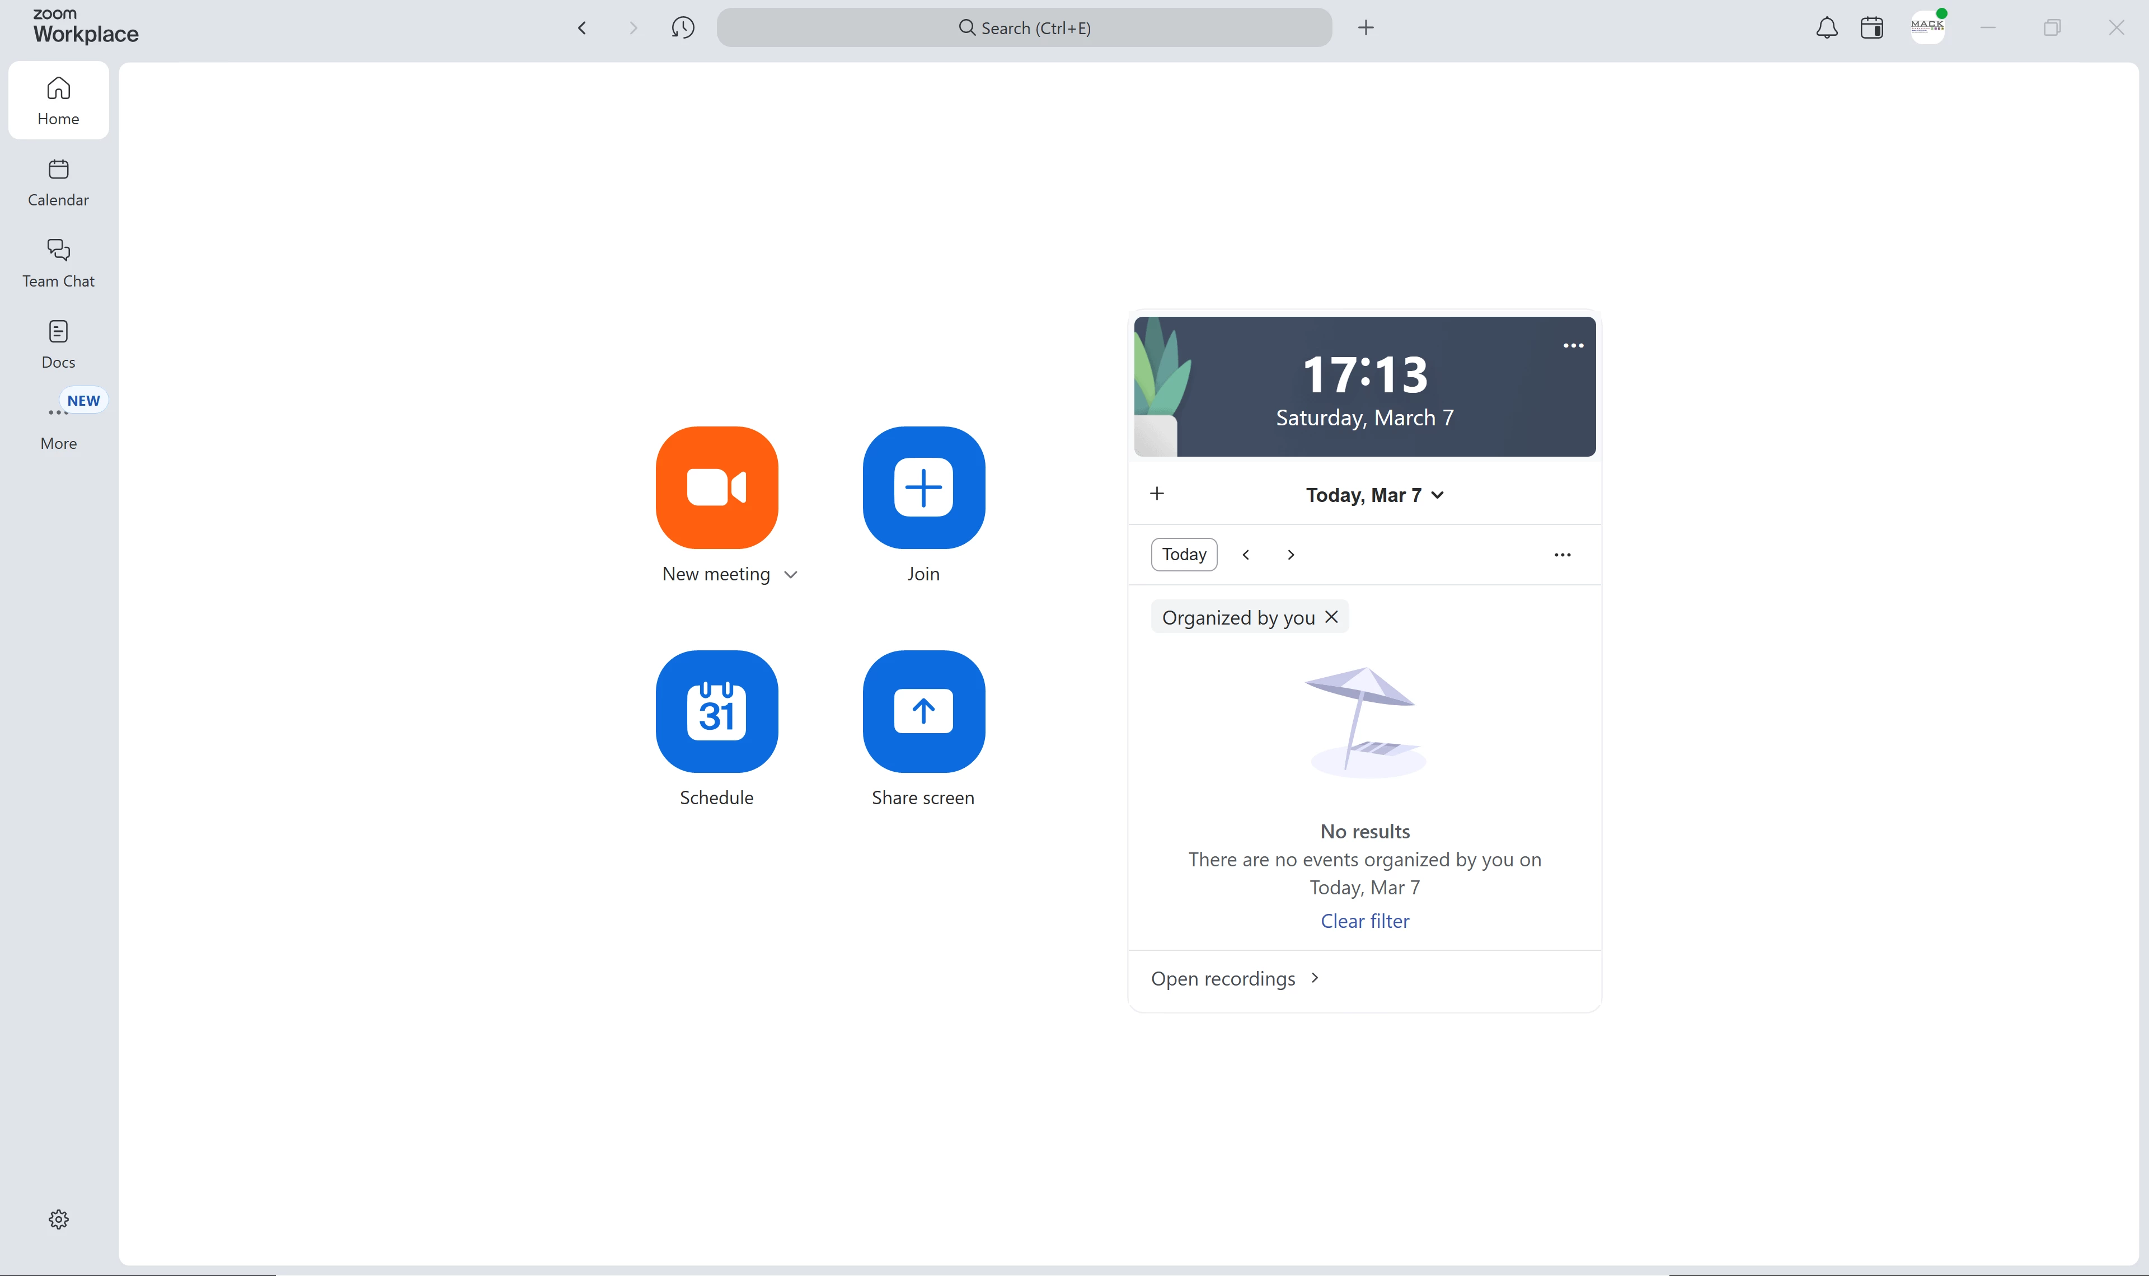Go to next day in the calendar
2149x1276 pixels.
[1291, 555]
